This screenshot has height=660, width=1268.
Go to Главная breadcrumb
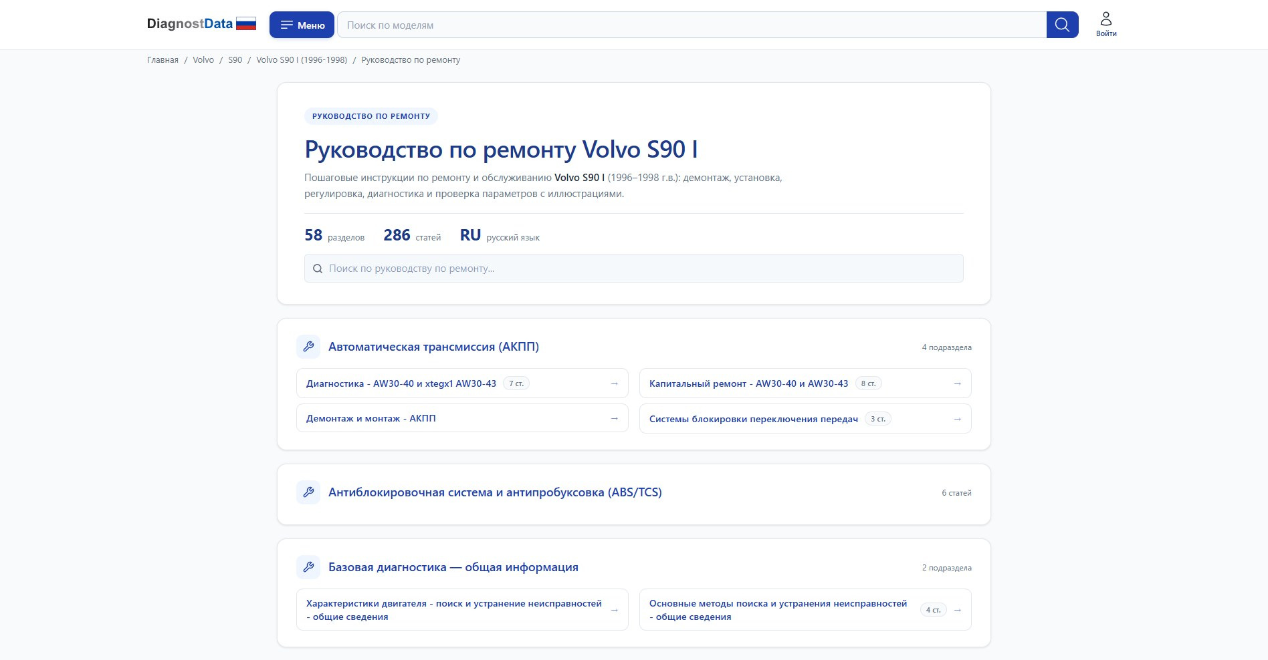coord(163,60)
